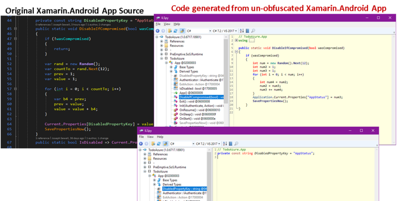Click Forward arrow in lower ILSpy toolbar

(x=146, y=144)
